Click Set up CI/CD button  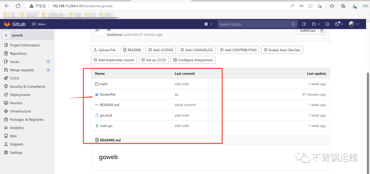pos(153,60)
